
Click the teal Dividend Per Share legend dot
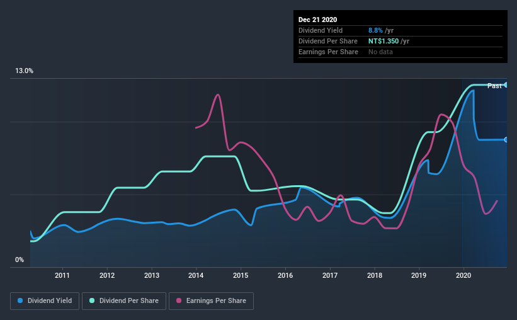tap(92, 300)
